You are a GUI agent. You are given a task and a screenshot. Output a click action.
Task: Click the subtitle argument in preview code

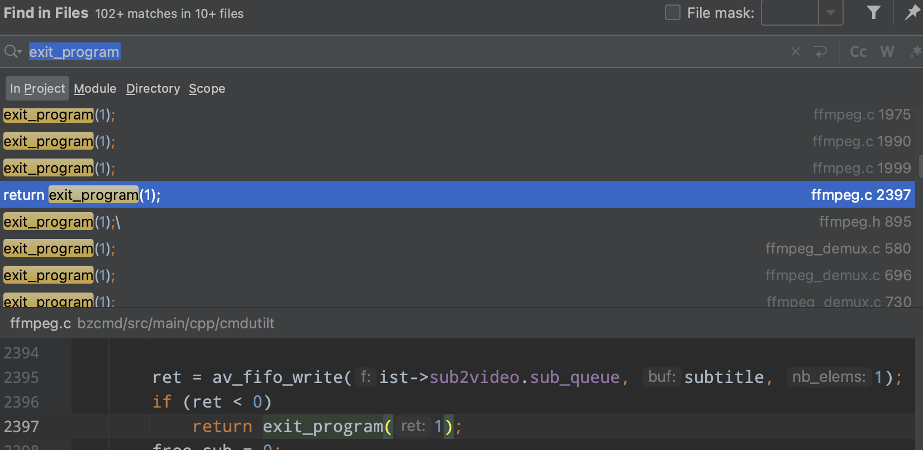point(724,377)
